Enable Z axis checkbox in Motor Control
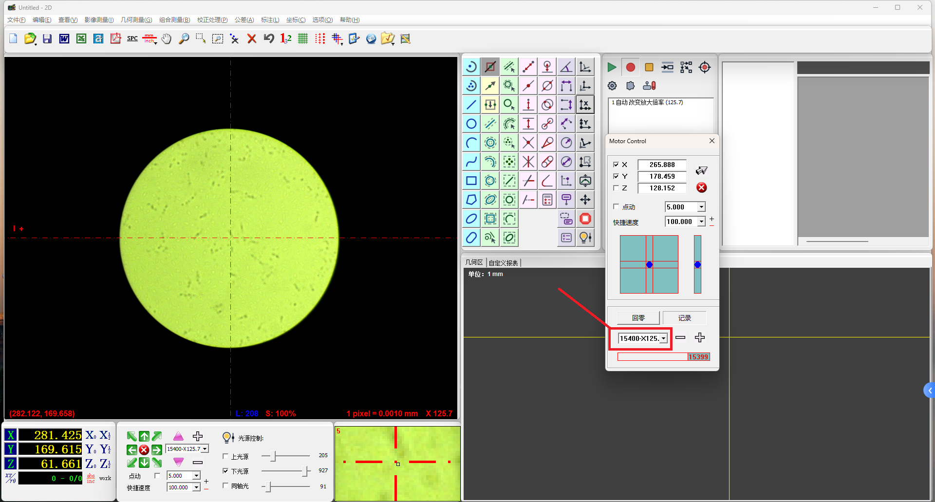Screen dimensions: 935x502 [616, 188]
